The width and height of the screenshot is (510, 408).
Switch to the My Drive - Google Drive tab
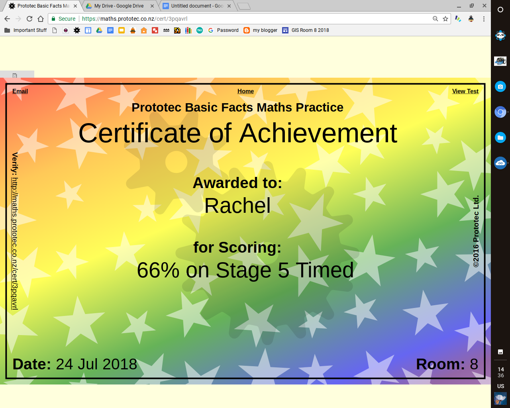[x=119, y=6]
